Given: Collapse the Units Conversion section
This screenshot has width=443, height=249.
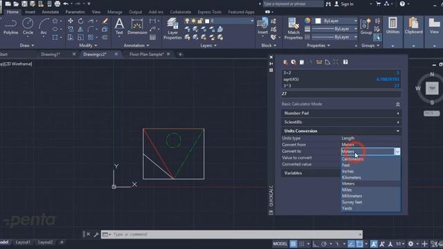Looking at the screenshot, I should pos(341,131).
